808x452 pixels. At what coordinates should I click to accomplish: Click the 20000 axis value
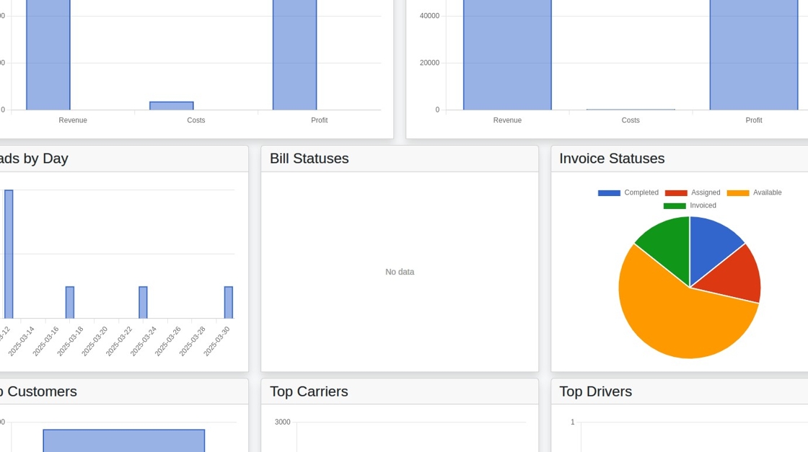[429, 63]
